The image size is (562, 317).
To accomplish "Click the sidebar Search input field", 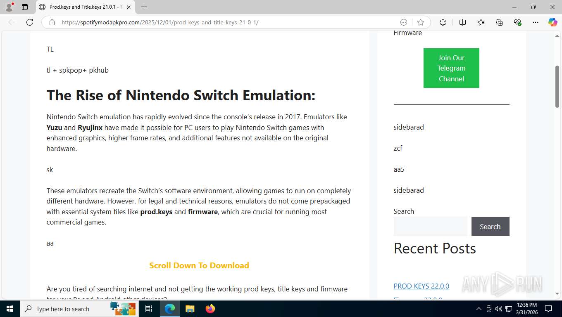I will (430, 227).
